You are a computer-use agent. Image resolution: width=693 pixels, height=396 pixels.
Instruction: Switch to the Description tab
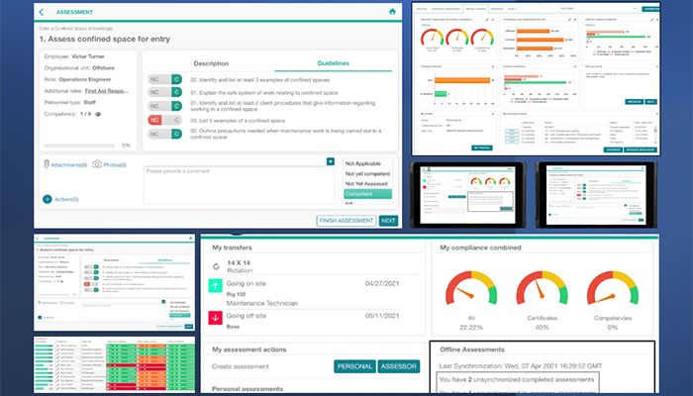[x=211, y=63]
